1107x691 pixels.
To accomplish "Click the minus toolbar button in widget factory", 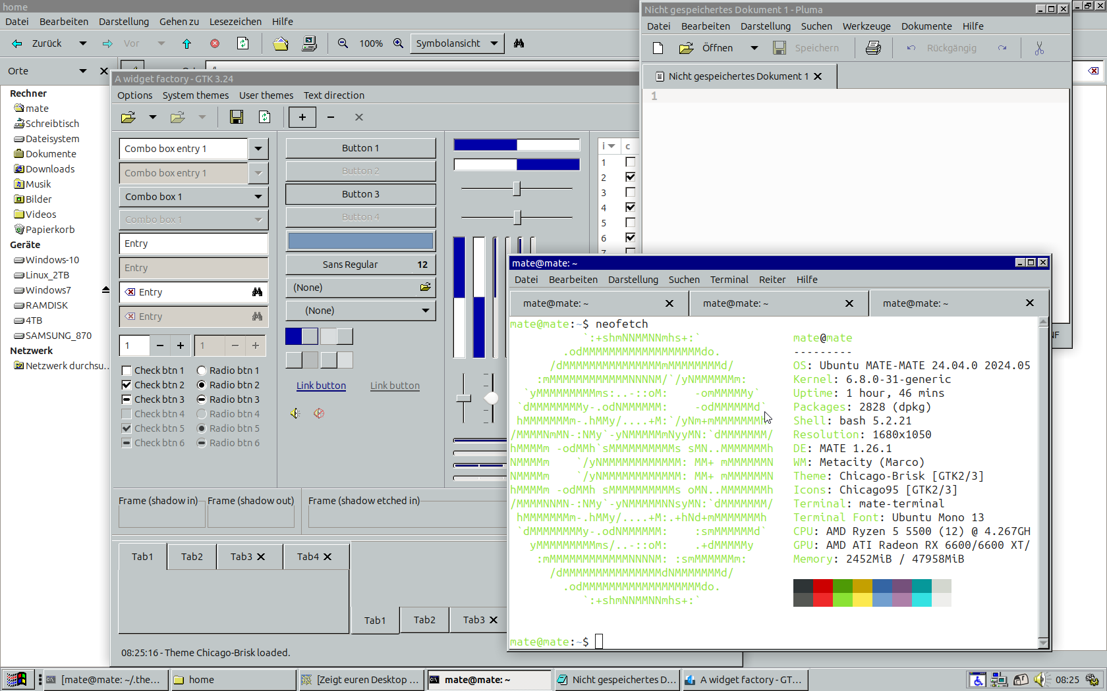I will pos(331,117).
